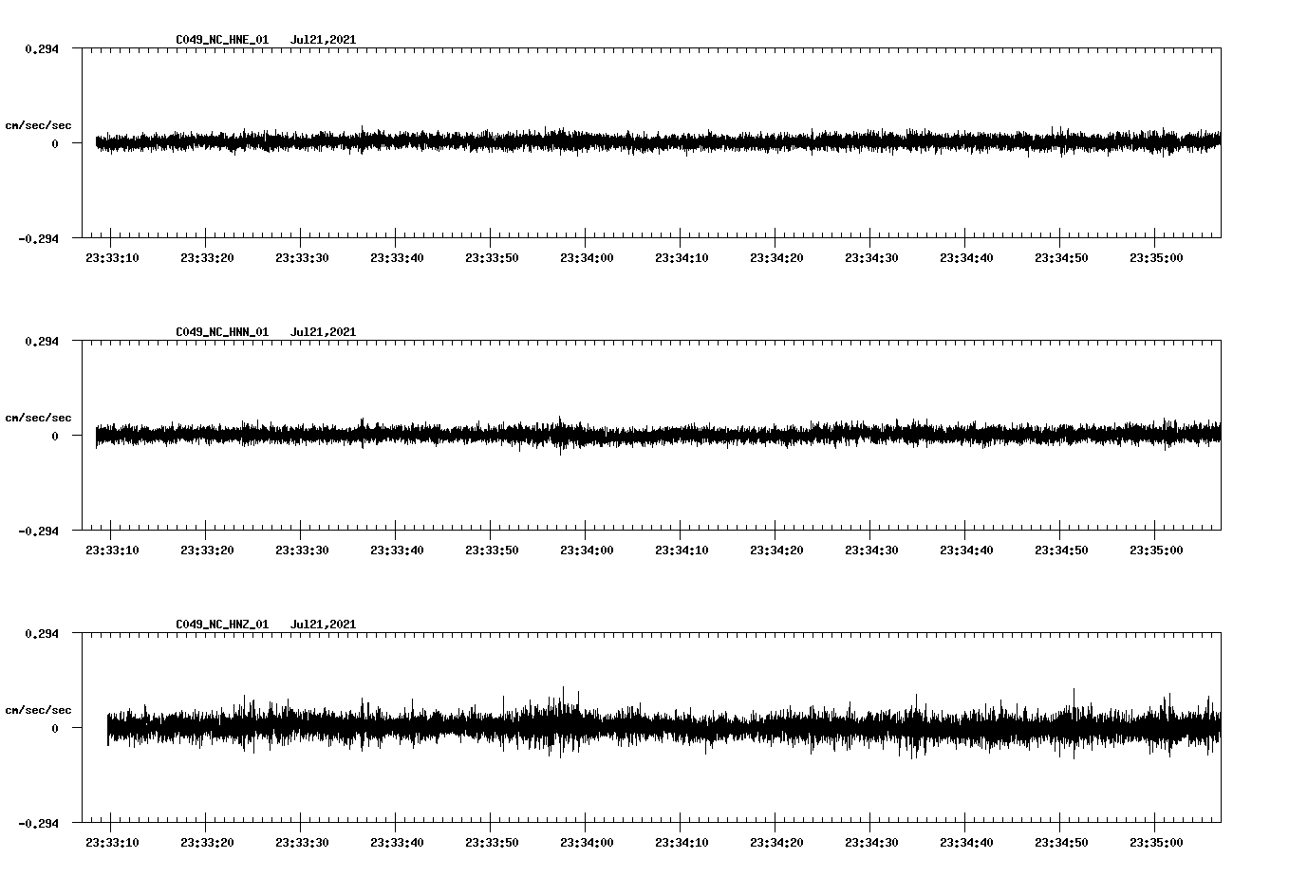This screenshot has width=1289, height=877.
Task: Click time label 23:33:20 under HNN plot
Action: [207, 550]
